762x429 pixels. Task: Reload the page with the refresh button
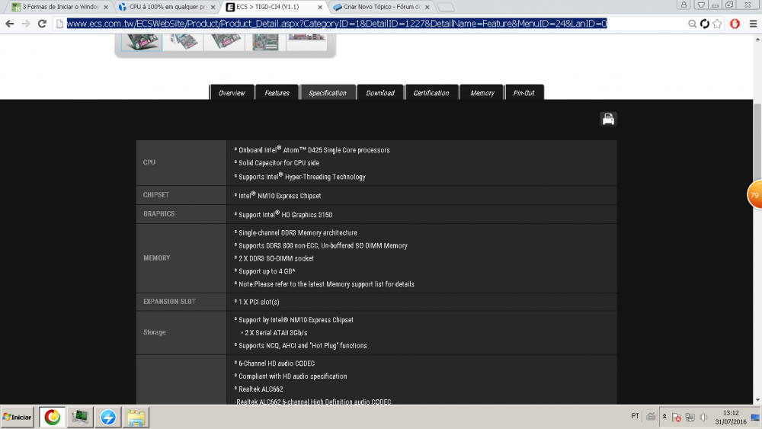tap(706, 24)
